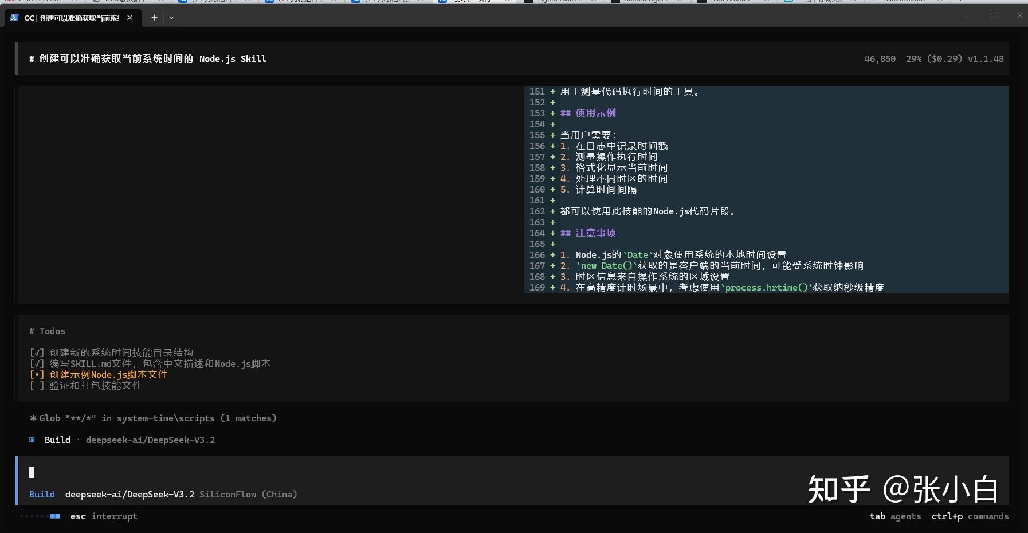Screen dimensions: 1028x533
Task: Click esc interrupt to stop generation
Action: 104,516
